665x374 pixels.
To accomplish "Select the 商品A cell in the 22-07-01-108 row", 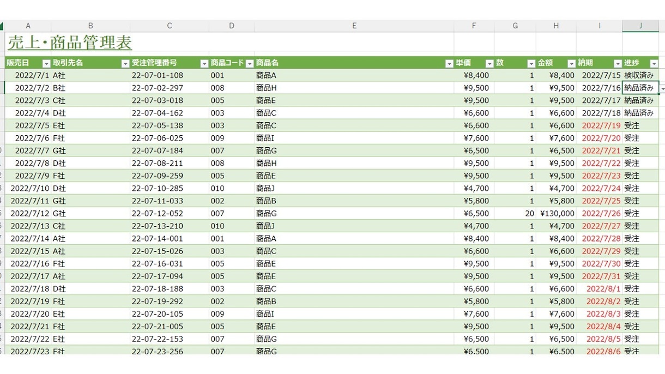I will pos(354,75).
